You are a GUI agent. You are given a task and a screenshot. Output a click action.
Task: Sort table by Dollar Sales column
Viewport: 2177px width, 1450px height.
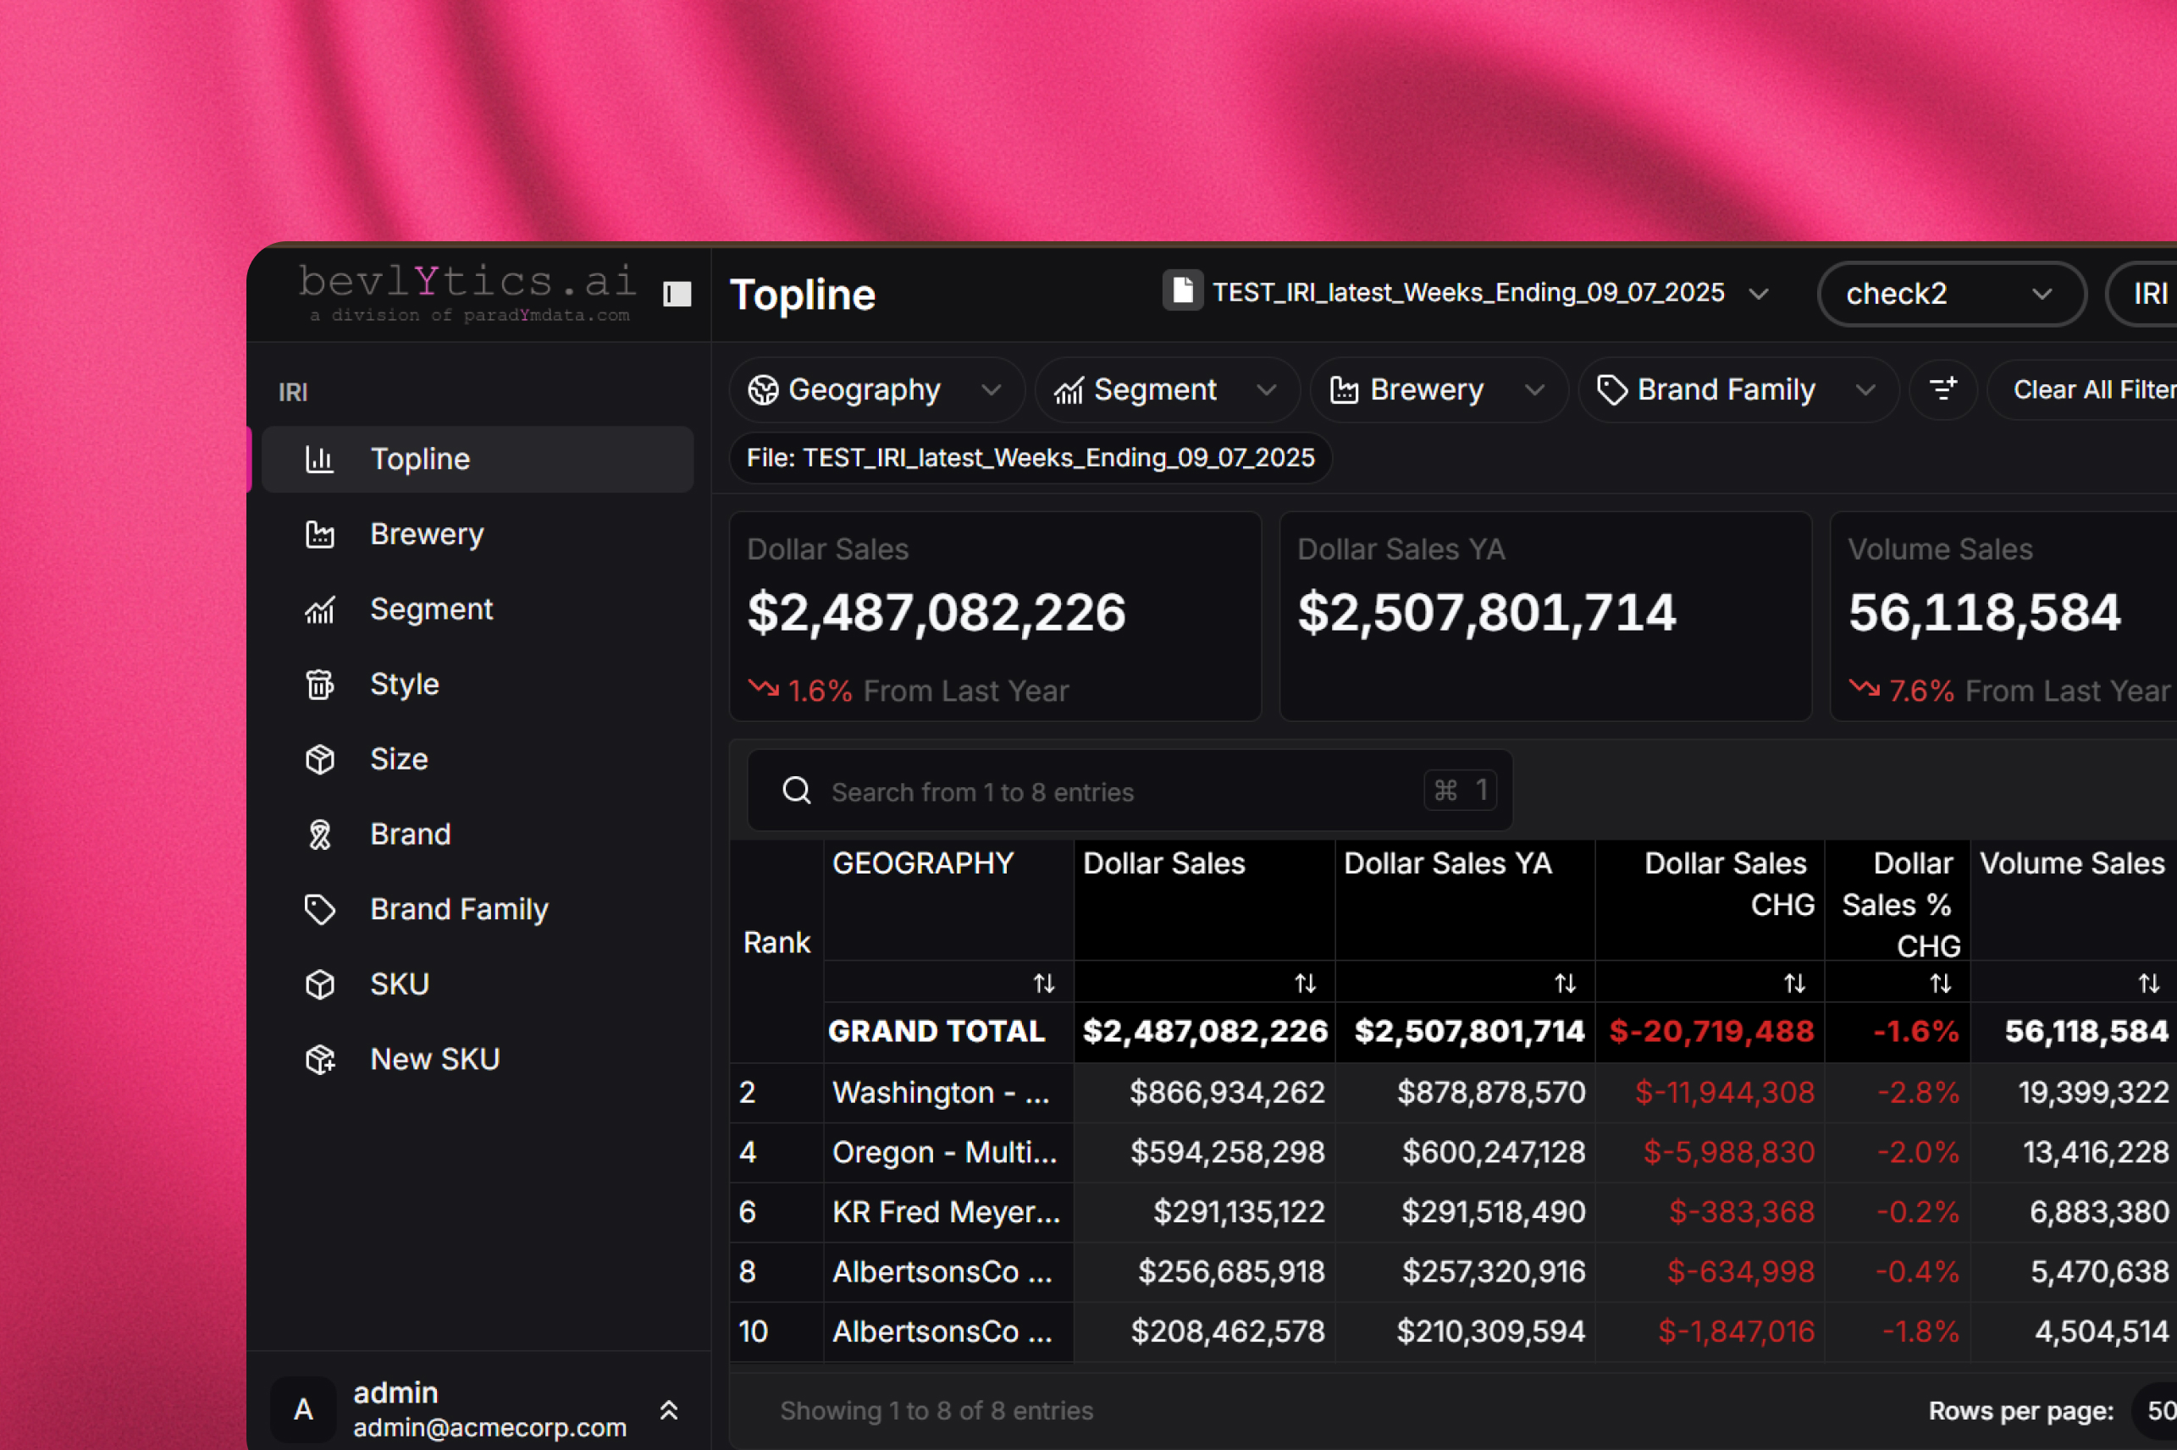(x=1304, y=983)
